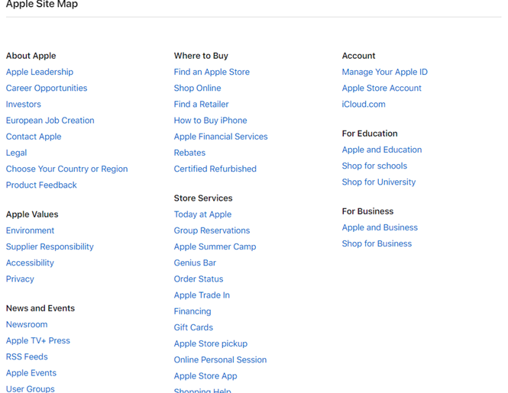Visit Certified Refurbished link

(x=215, y=169)
